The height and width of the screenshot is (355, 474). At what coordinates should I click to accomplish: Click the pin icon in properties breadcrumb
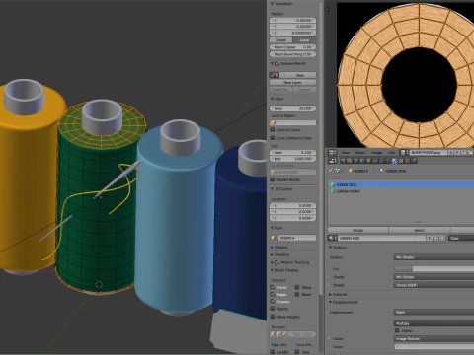pyautogui.click(x=330, y=171)
